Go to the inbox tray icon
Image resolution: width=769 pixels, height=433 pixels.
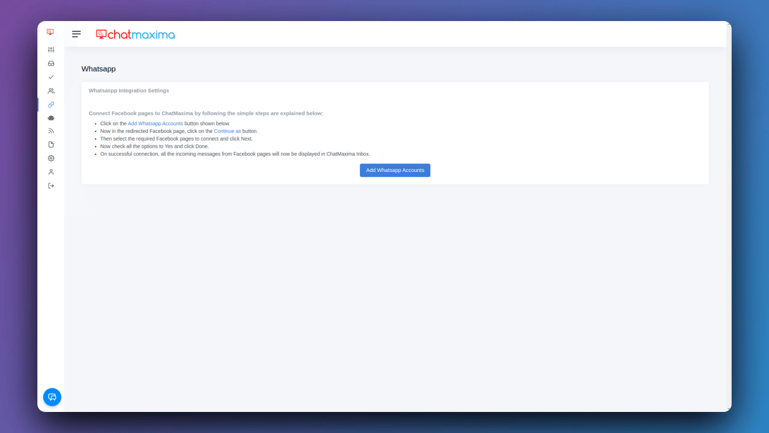pyautogui.click(x=51, y=63)
